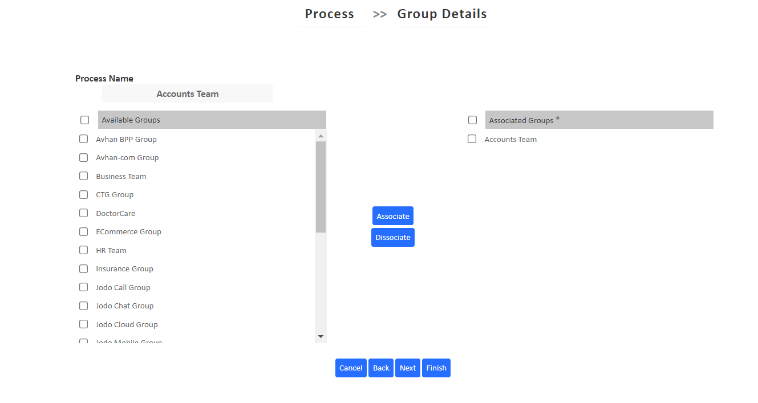Viewport: 758px width, 403px height.
Task: Check the Business Team group
Action: (83, 176)
